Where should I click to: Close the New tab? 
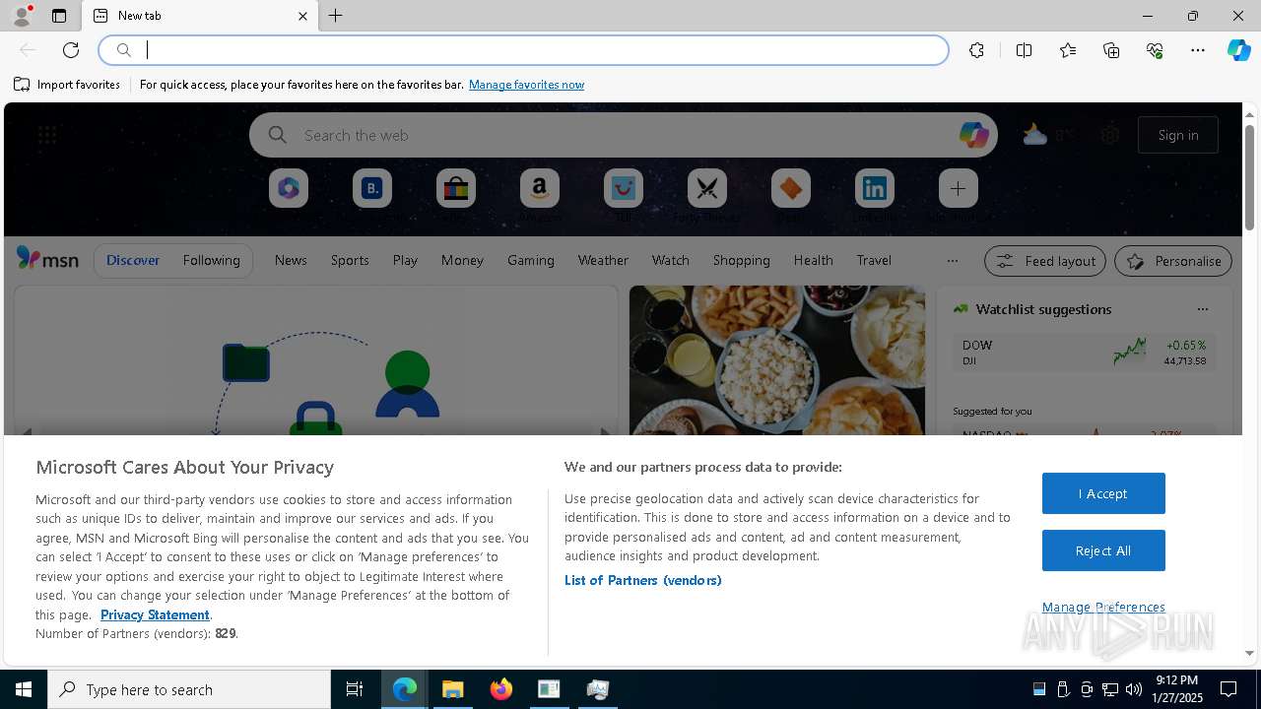pos(302,16)
